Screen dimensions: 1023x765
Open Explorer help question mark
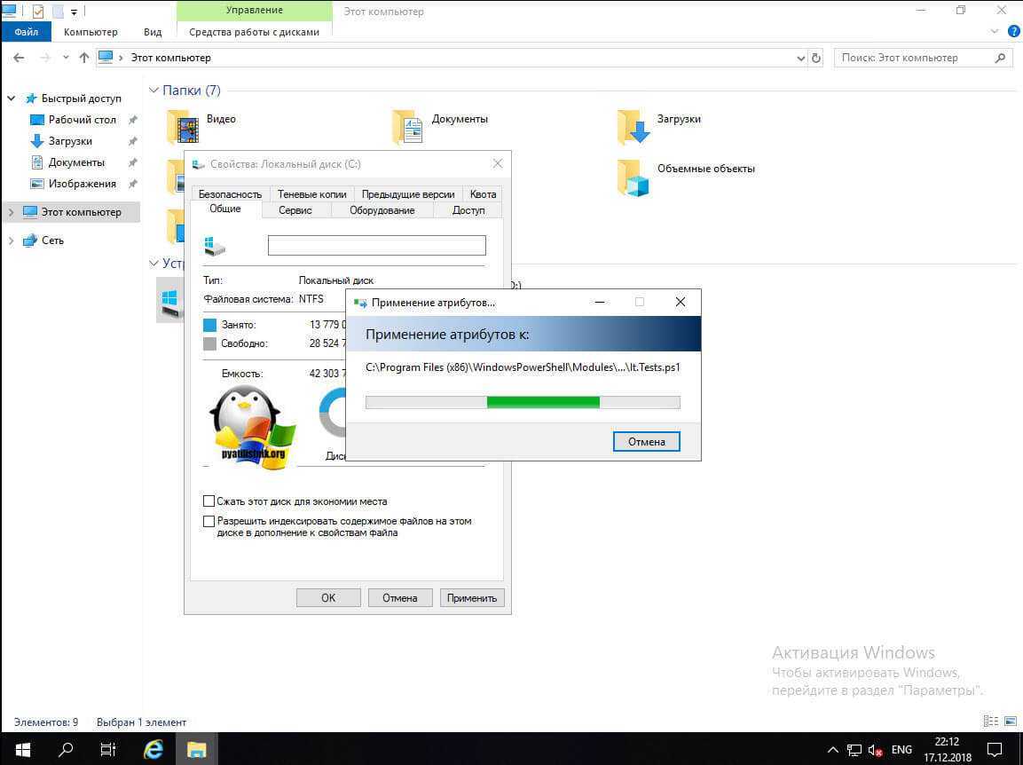point(1014,31)
